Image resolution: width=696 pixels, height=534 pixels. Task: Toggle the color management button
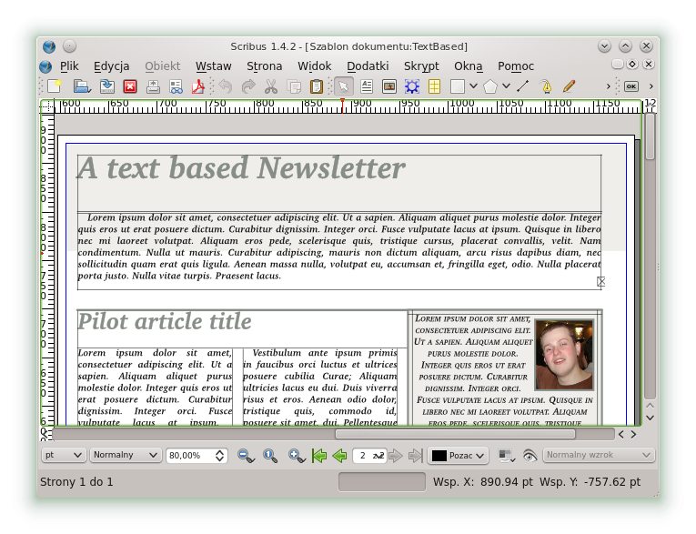(507, 455)
